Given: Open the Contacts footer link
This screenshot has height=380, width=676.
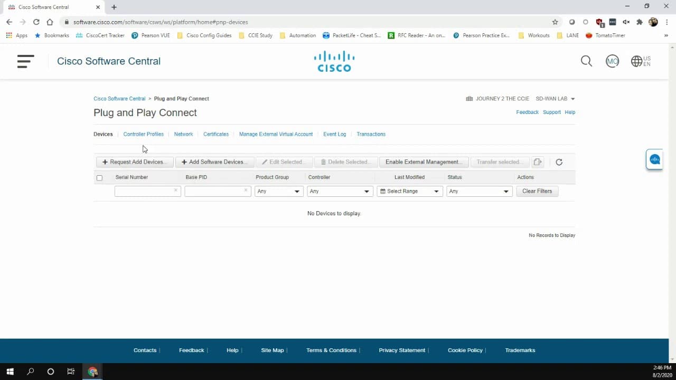Looking at the screenshot, I should [145, 350].
